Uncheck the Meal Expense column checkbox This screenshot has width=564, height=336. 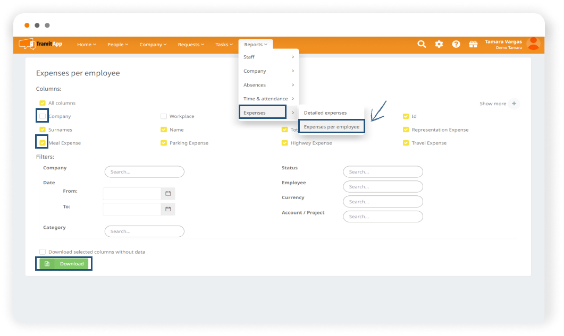(43, 143)
